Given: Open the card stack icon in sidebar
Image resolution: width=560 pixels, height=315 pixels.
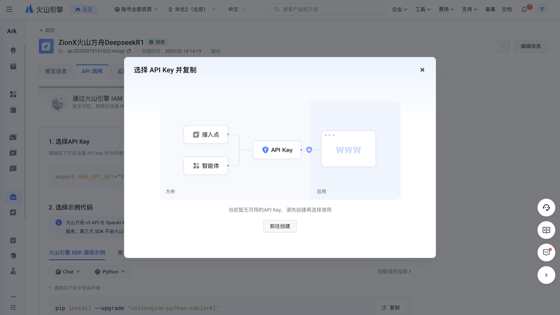Looking at the screenshot, I should click(x=13, y=110).
